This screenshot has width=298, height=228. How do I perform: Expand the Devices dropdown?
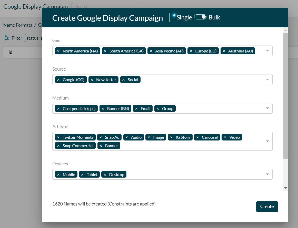(267, 174)
